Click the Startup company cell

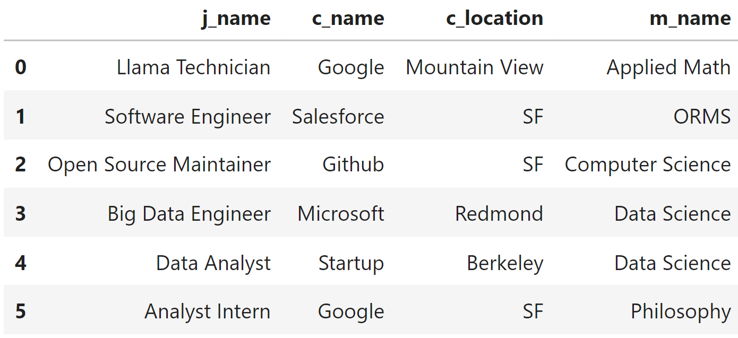coord(351,263)
